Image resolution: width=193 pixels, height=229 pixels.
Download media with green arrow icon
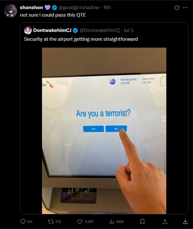185,221
